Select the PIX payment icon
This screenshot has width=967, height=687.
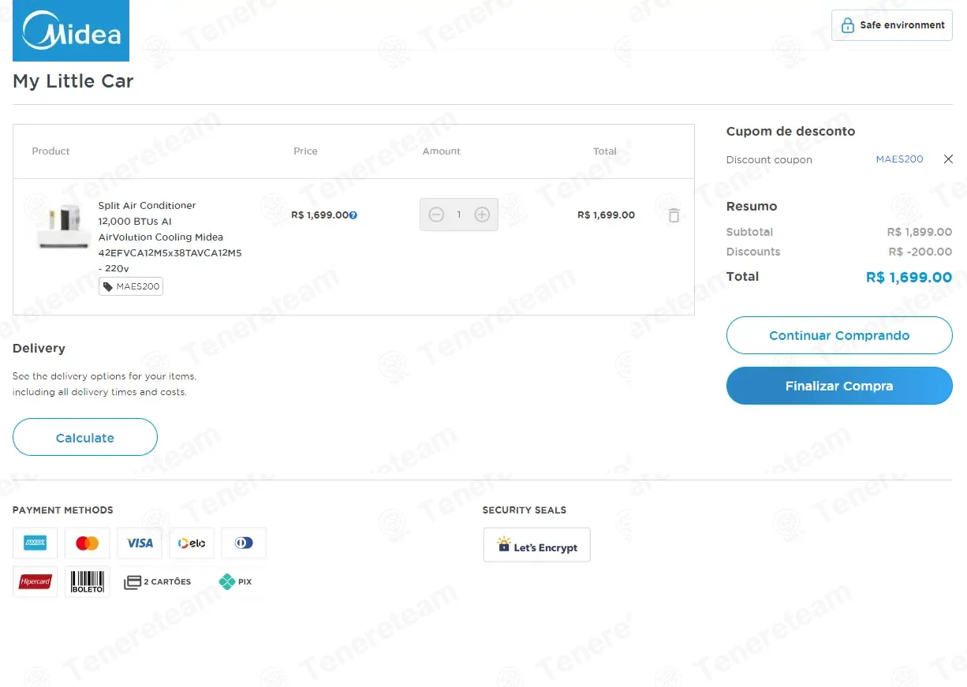pos(235,582)
